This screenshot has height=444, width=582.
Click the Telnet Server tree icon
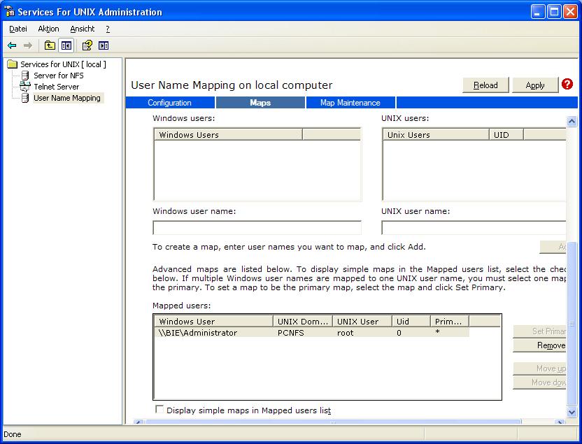[x=25, y=87]
